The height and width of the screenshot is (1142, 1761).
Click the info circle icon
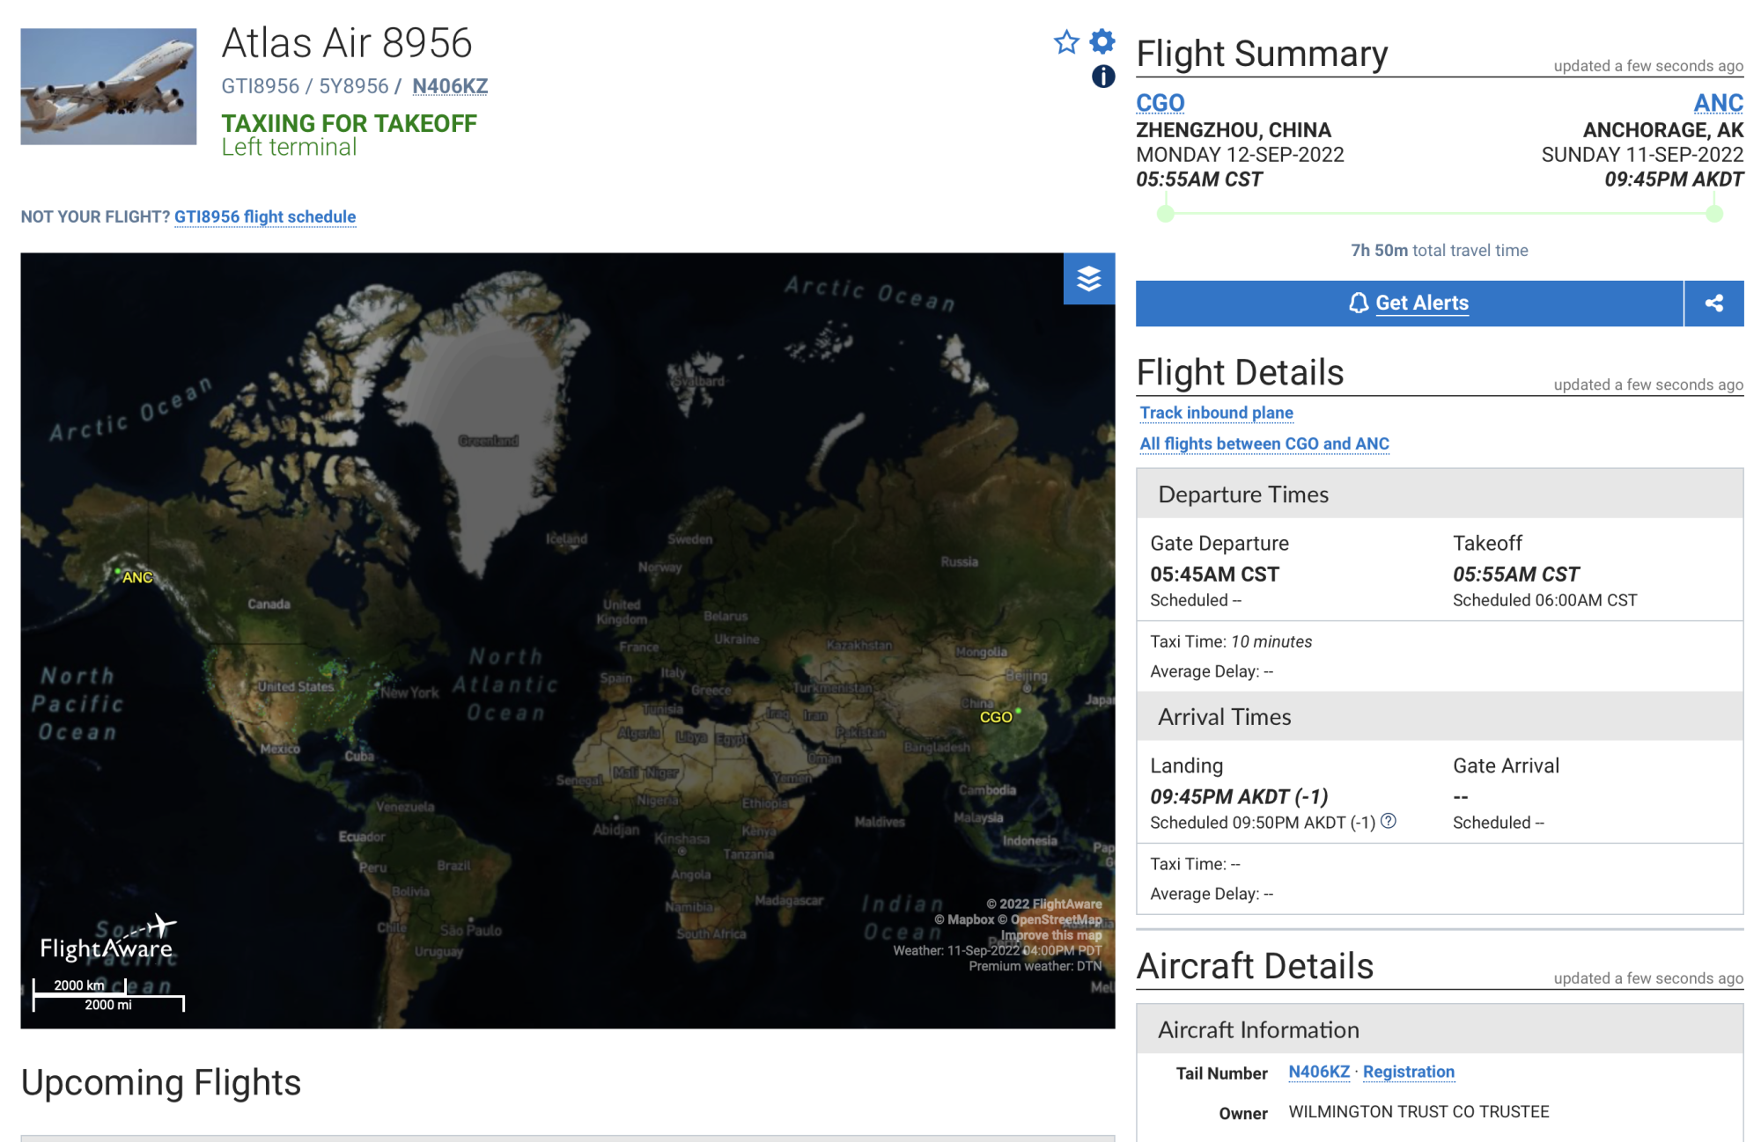(1102, 77)
